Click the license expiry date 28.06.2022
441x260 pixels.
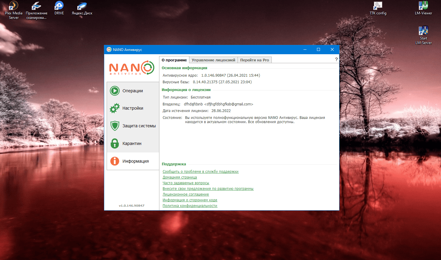point(221,111)
